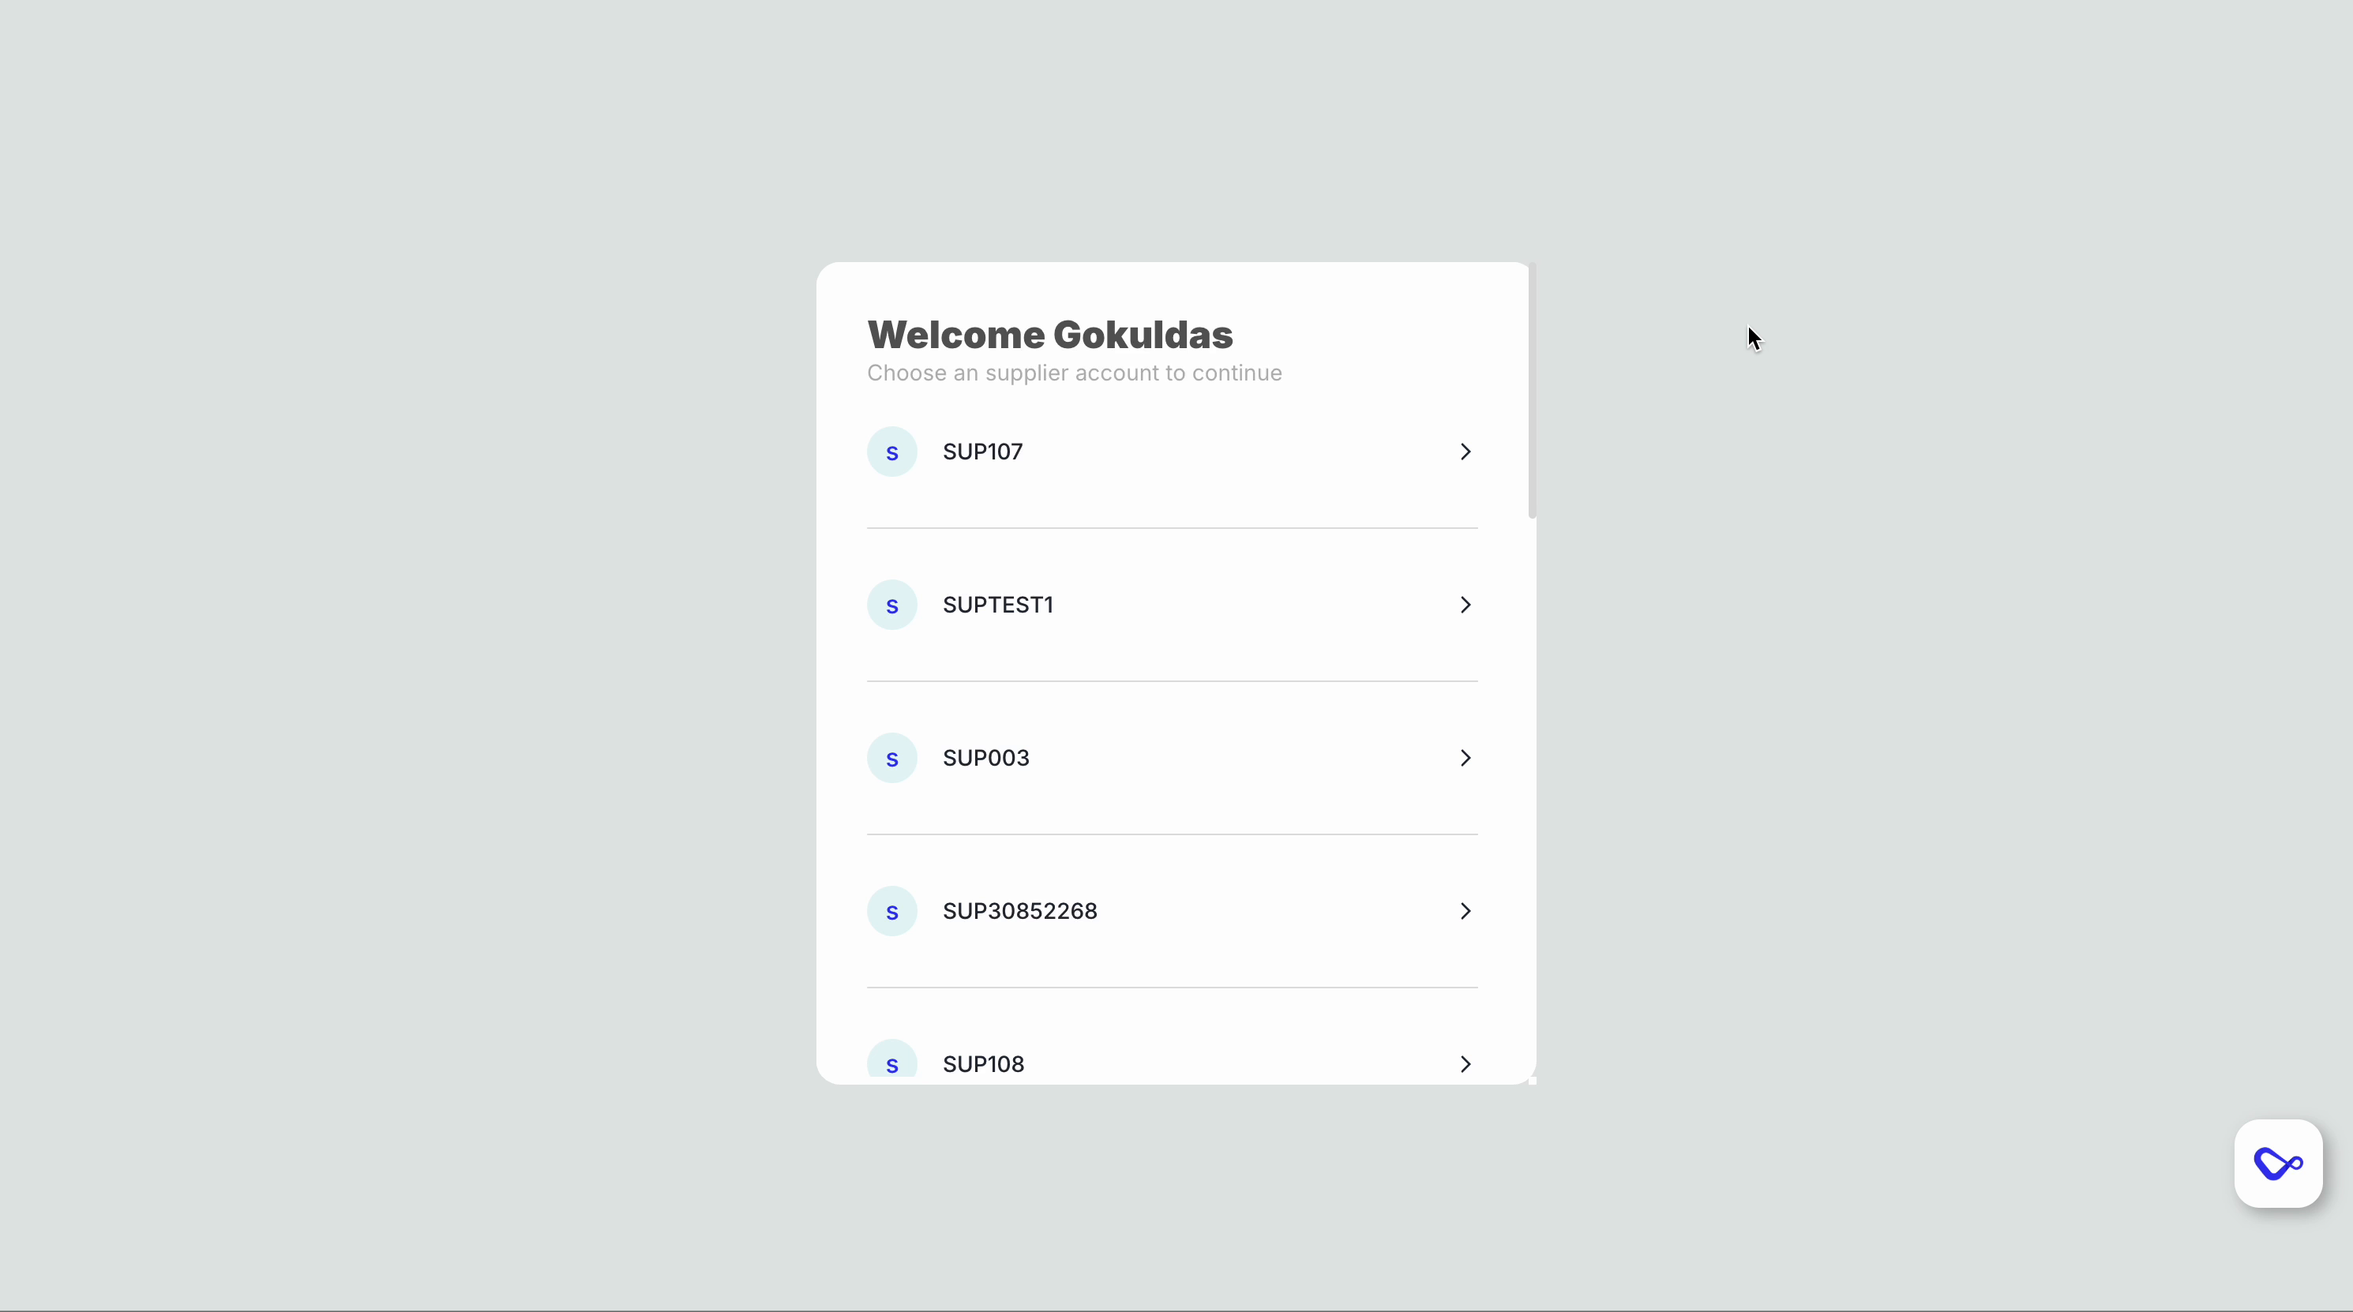This screenshot has width=2353, height=1312.
Task: Click the S avatar icon next to SUP108
Action: tap(892, 1063)
